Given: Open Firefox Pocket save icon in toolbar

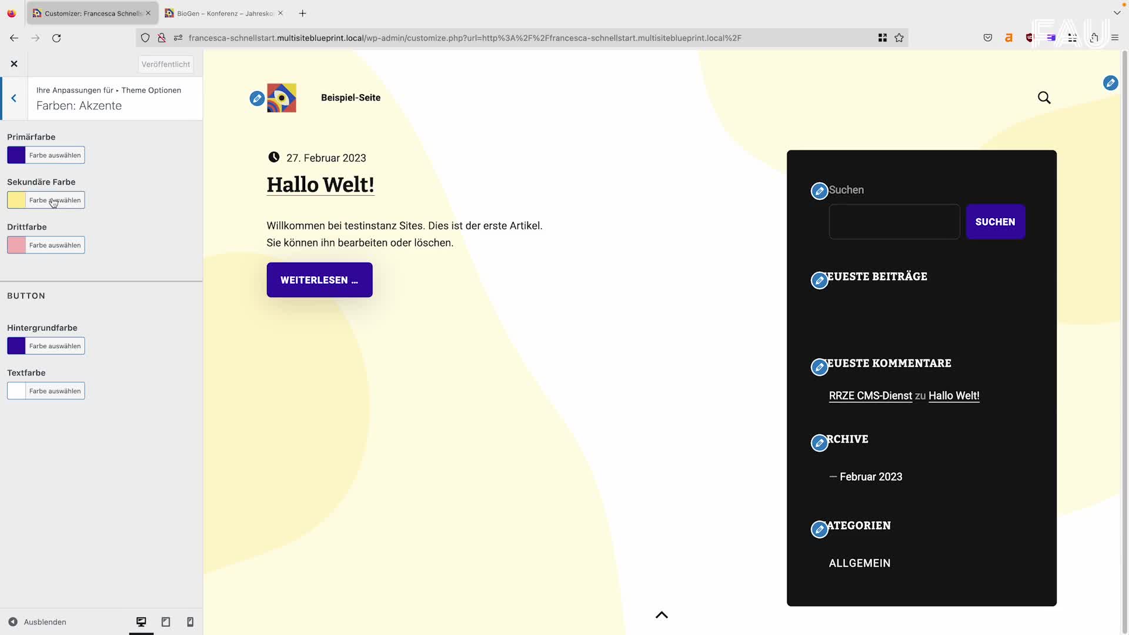Looking at the screenshot, I should coord(988,38).
